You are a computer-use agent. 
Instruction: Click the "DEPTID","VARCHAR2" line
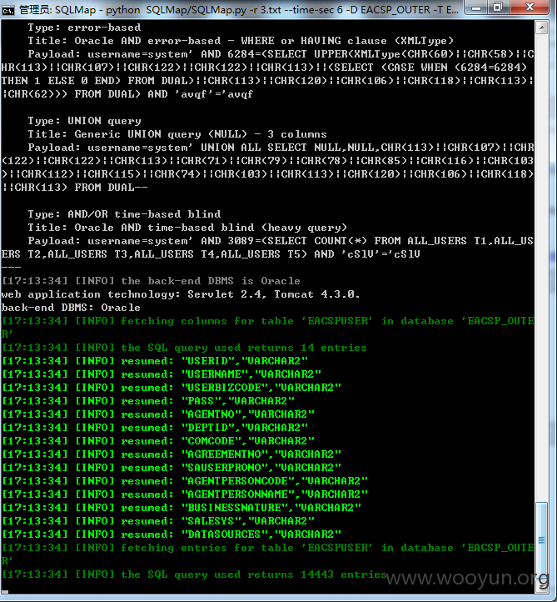155,428
